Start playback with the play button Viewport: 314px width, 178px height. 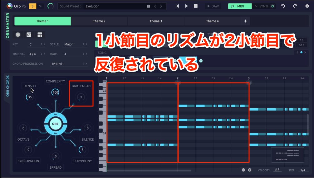[186, 6]
